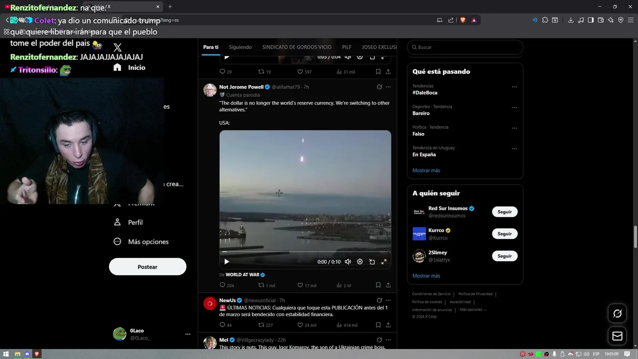This screenshot has width=638, height=359.
Task: Click Grok icon on Not Jerome Powell post
Action: pos(379,87)
